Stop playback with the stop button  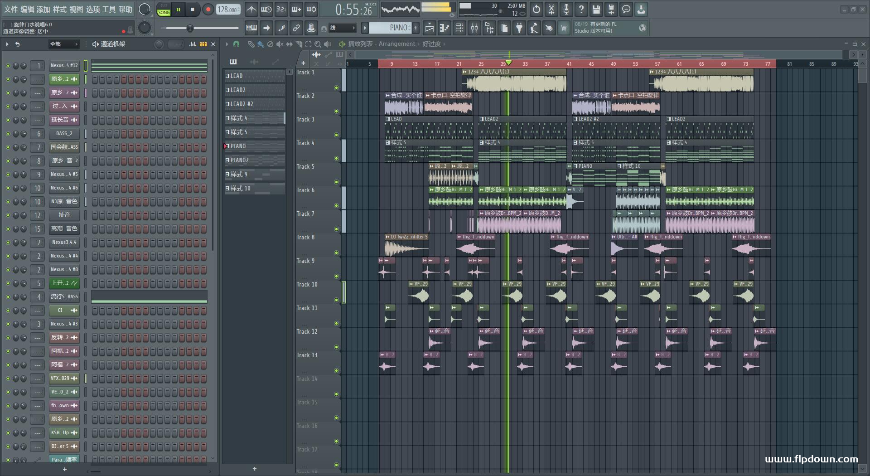tap(193, 10)
